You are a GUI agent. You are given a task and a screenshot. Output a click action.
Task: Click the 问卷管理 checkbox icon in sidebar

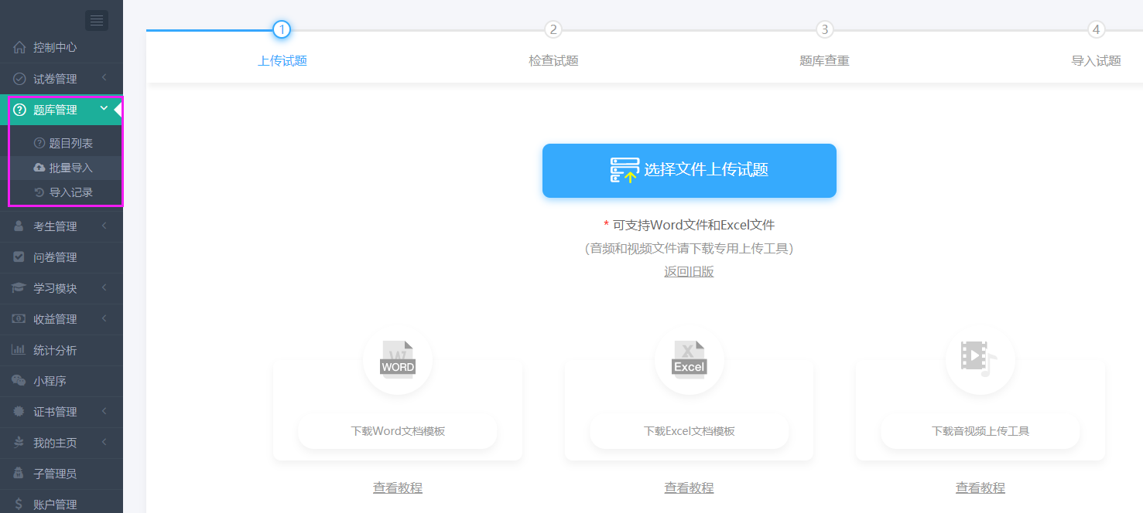[x=19, y=257]
